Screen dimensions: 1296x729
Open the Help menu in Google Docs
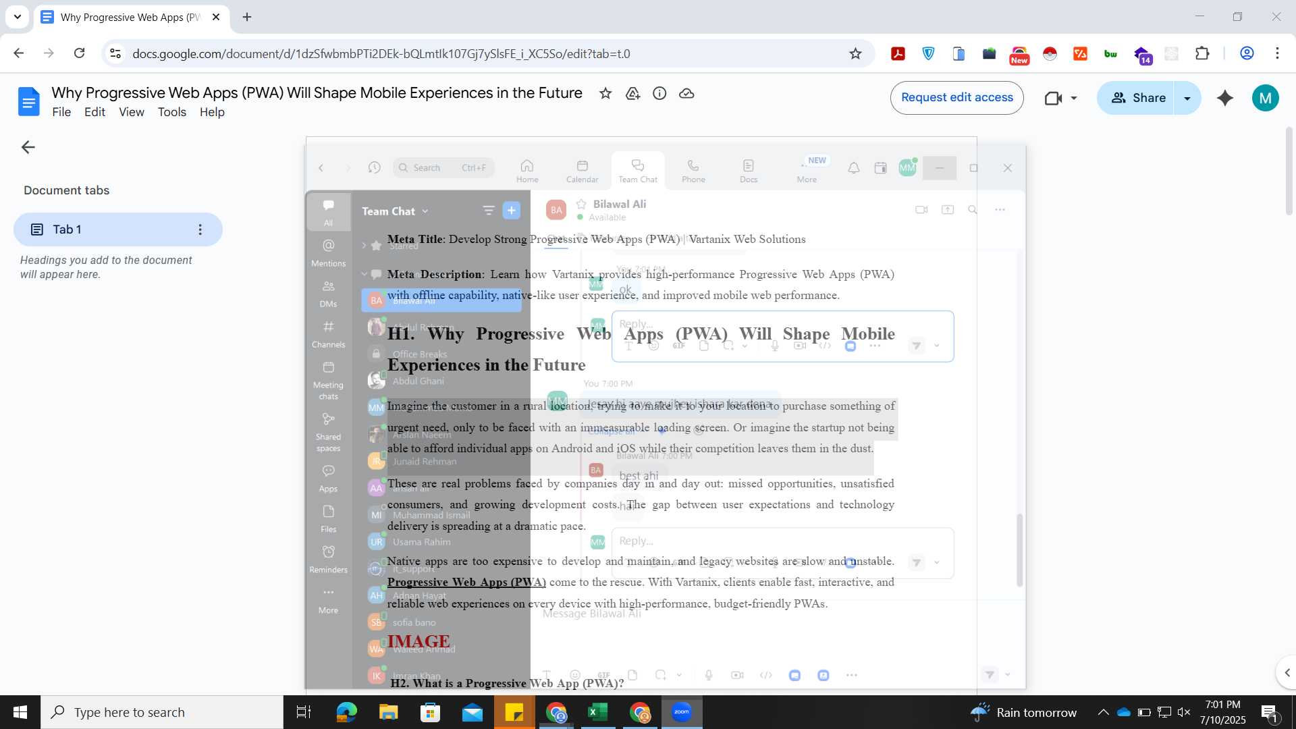coord(212,112)
